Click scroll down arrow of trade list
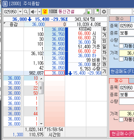This screenshot has width=134, height=140. (x=41, y=124)
